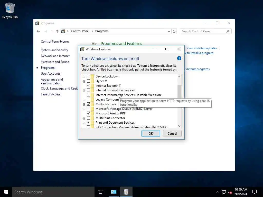Click the Windows Features title bar icon

click(82, 49)
